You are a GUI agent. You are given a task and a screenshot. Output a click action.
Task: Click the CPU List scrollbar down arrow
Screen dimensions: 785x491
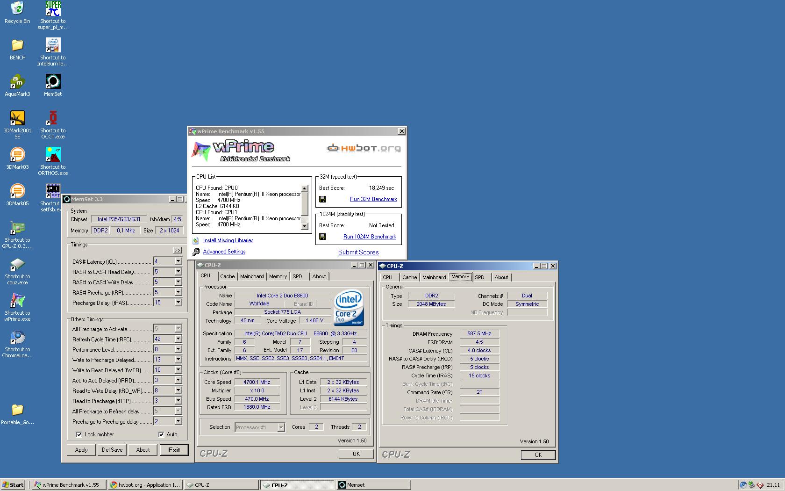point(305,226)
